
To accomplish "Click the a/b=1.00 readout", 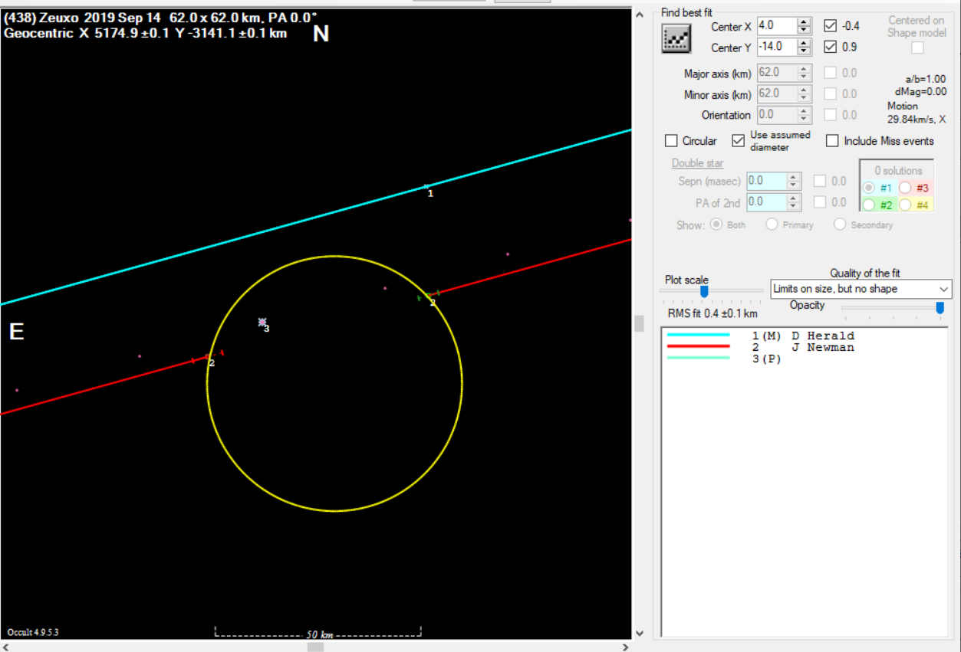I will pyautogui.click(x=926, y=79).
